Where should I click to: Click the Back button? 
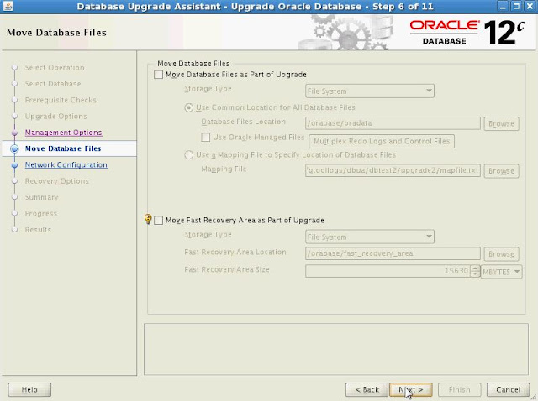pos(367,390)
